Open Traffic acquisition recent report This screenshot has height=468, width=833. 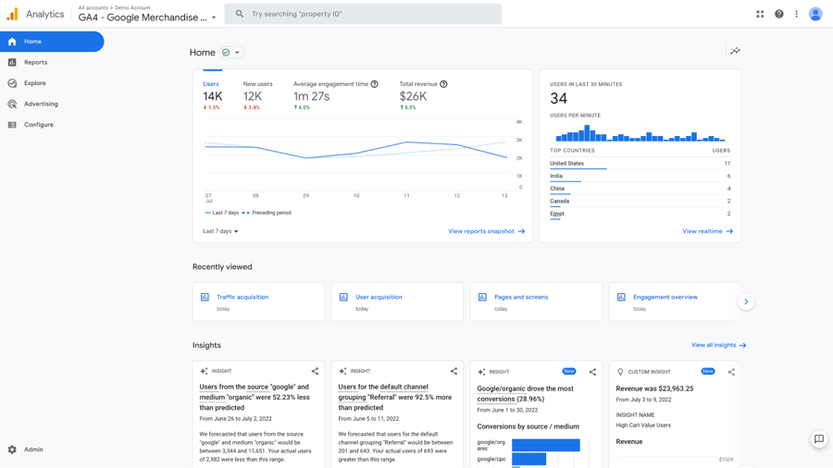[x=259, y=302]
